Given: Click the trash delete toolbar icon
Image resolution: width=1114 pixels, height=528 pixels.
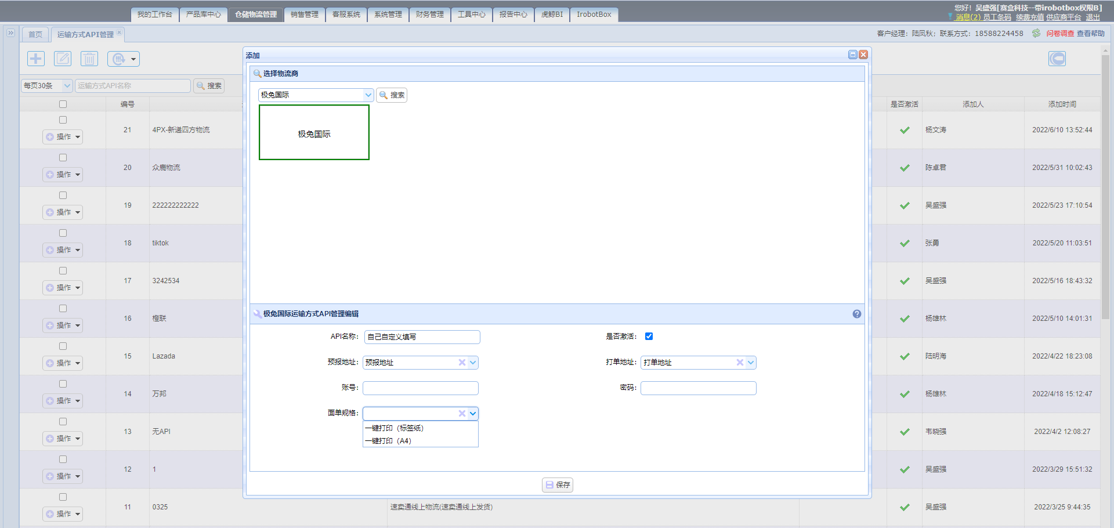Looking at the screenshot, I should pos(89,59).
